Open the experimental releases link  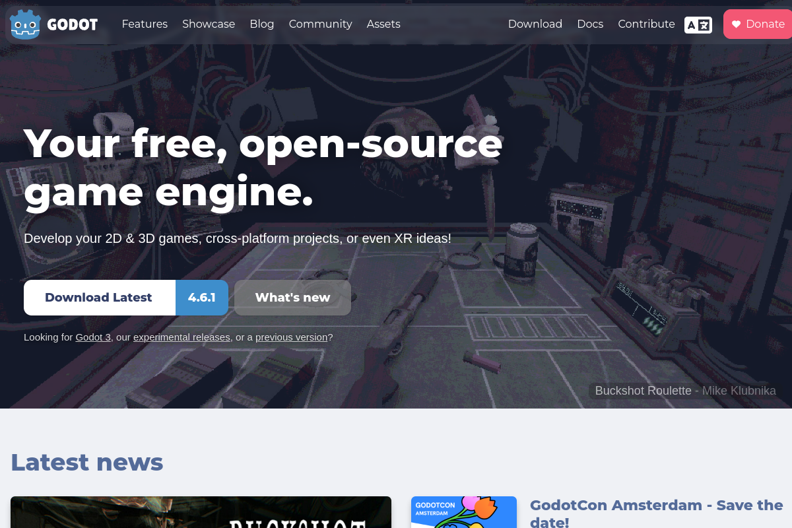pos(181,337)
